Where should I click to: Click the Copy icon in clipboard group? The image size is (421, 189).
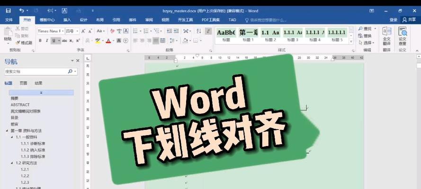(18, 35)
